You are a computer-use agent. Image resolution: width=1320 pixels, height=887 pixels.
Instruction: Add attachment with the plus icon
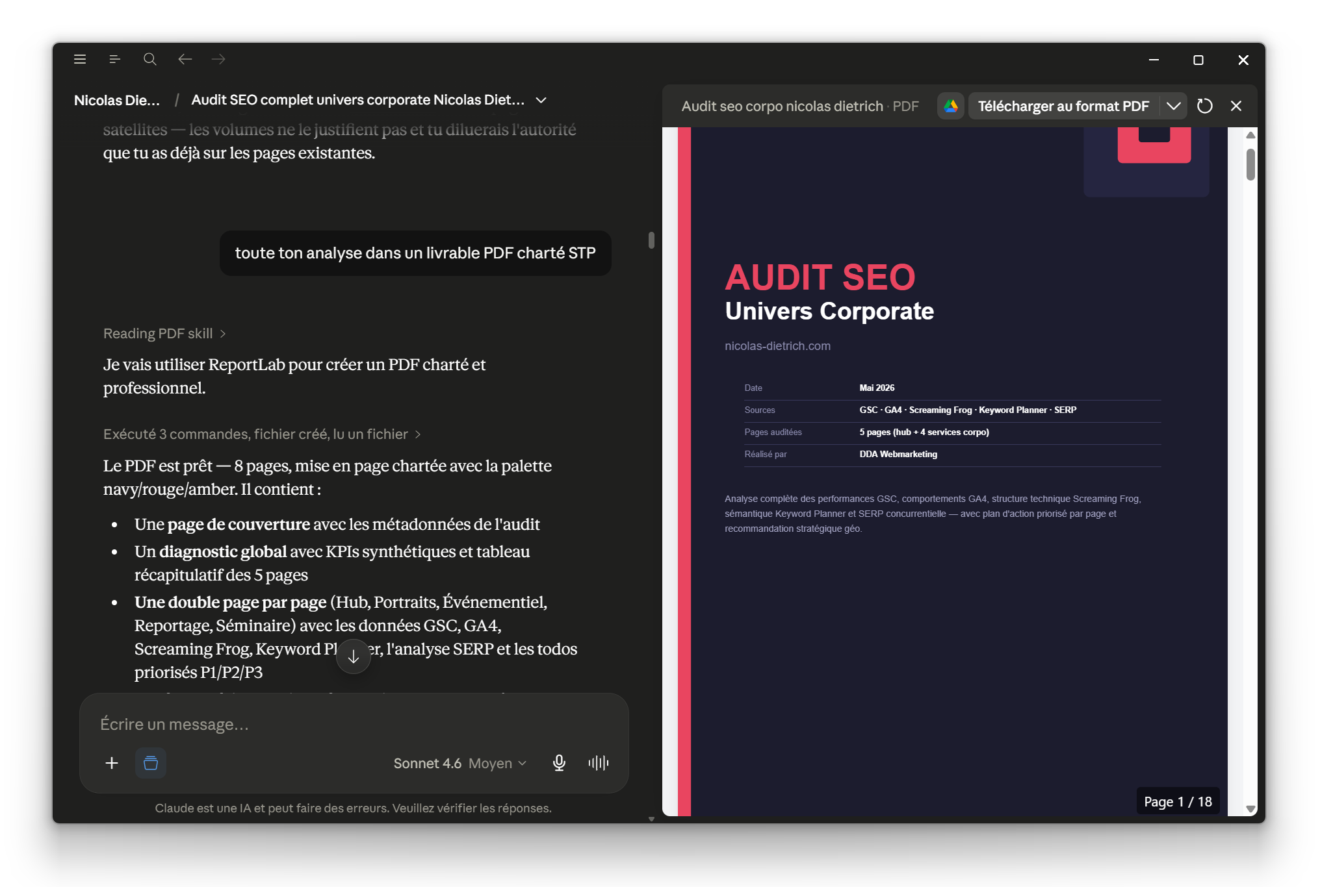[112, 763]
